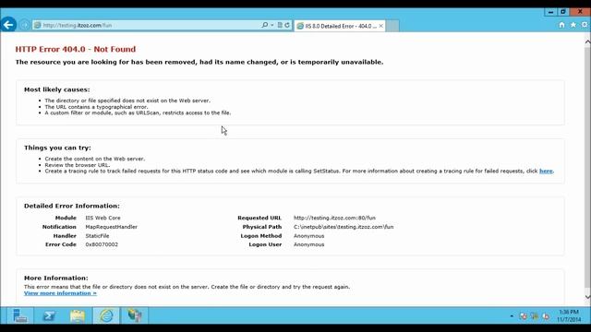Click the search magnifier in address bar
591x332 pixels.
click(x=265, y=25)
